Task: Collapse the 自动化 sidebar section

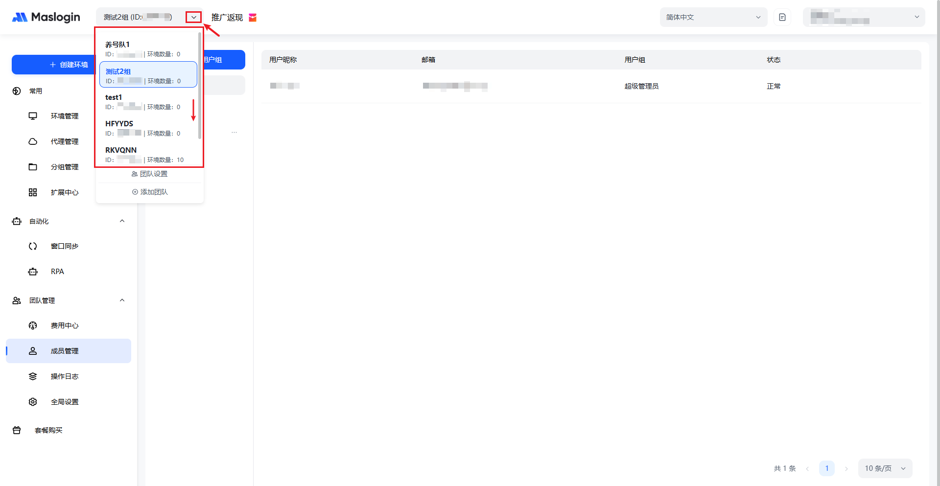Action: 122,221
